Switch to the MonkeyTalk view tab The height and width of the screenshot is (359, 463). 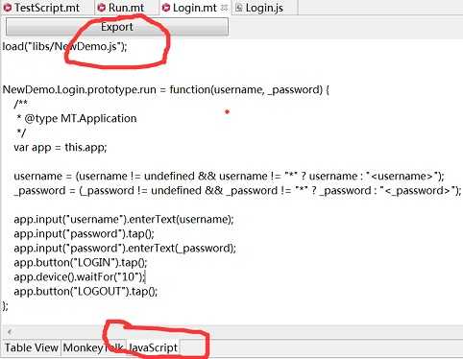pos(93,347)
